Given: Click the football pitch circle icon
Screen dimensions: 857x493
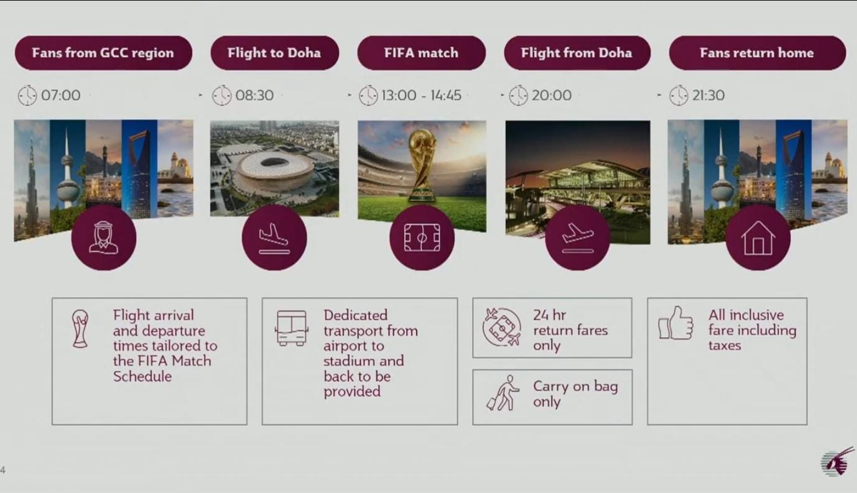Looking at the screenshot, I should point(422,238).
